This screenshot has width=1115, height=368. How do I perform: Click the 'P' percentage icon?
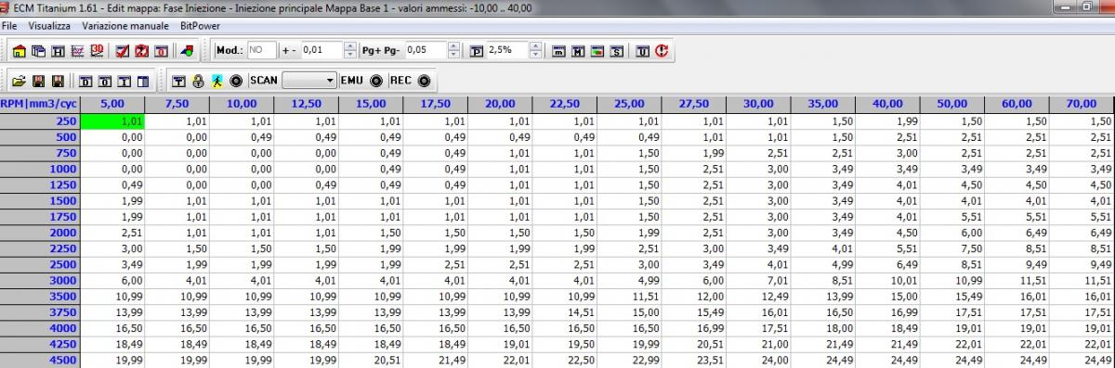[x=477, y=51]
